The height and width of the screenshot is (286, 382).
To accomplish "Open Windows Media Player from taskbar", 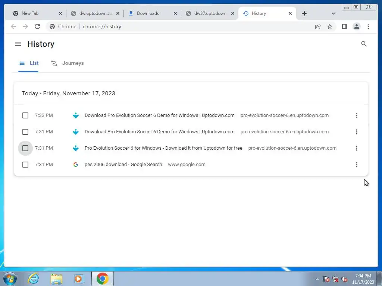I will tap(79, 279).
